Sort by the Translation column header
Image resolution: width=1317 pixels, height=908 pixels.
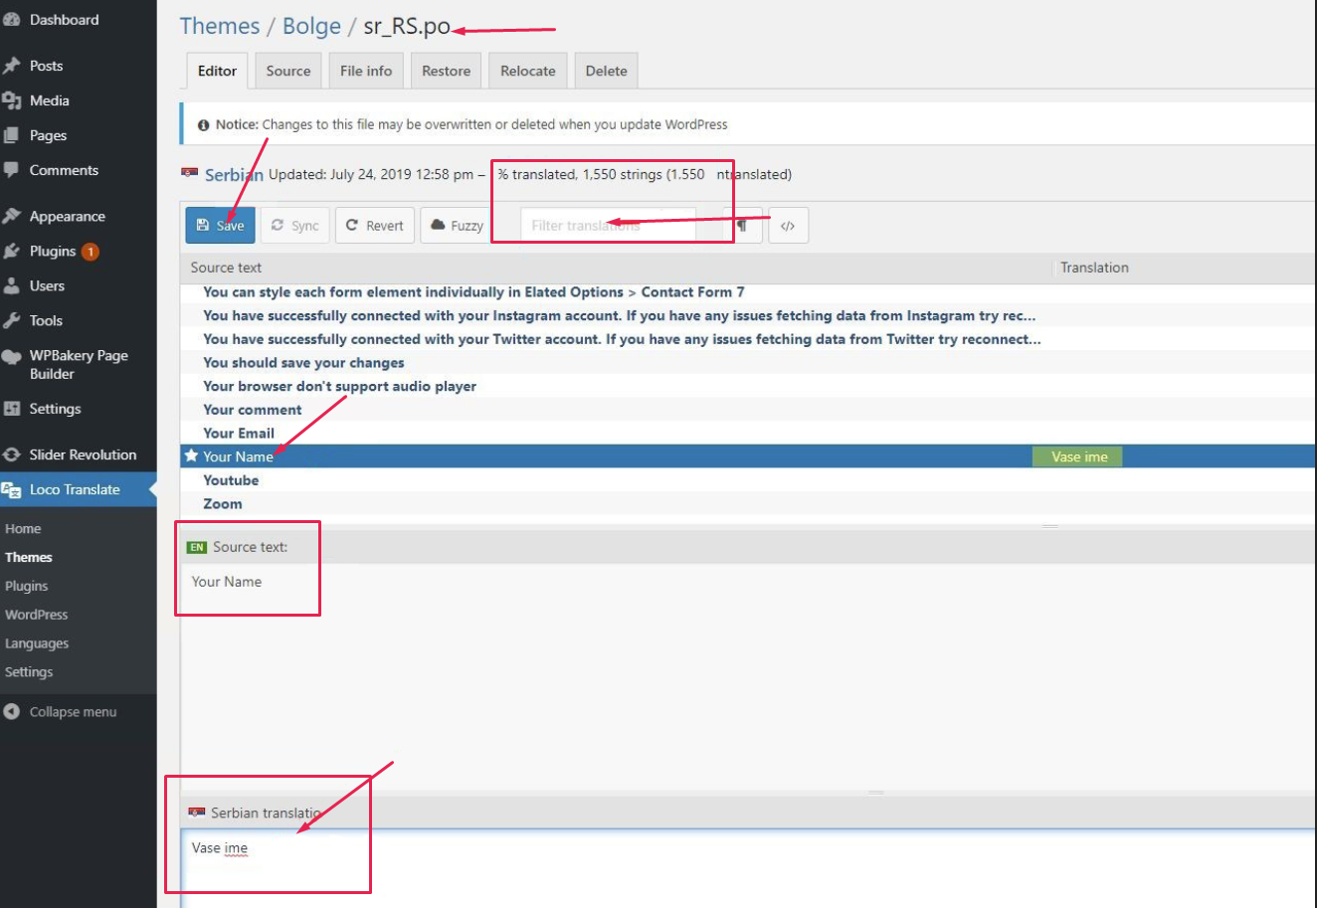click(1094, 268)
